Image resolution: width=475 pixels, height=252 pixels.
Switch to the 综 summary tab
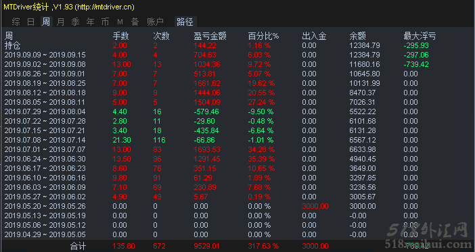click(x=16, y=22)
